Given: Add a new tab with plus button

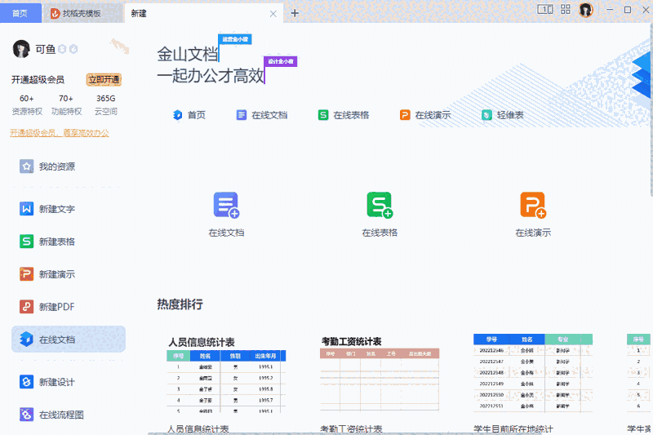Looking at the screenshot, I should click(295, 13).
